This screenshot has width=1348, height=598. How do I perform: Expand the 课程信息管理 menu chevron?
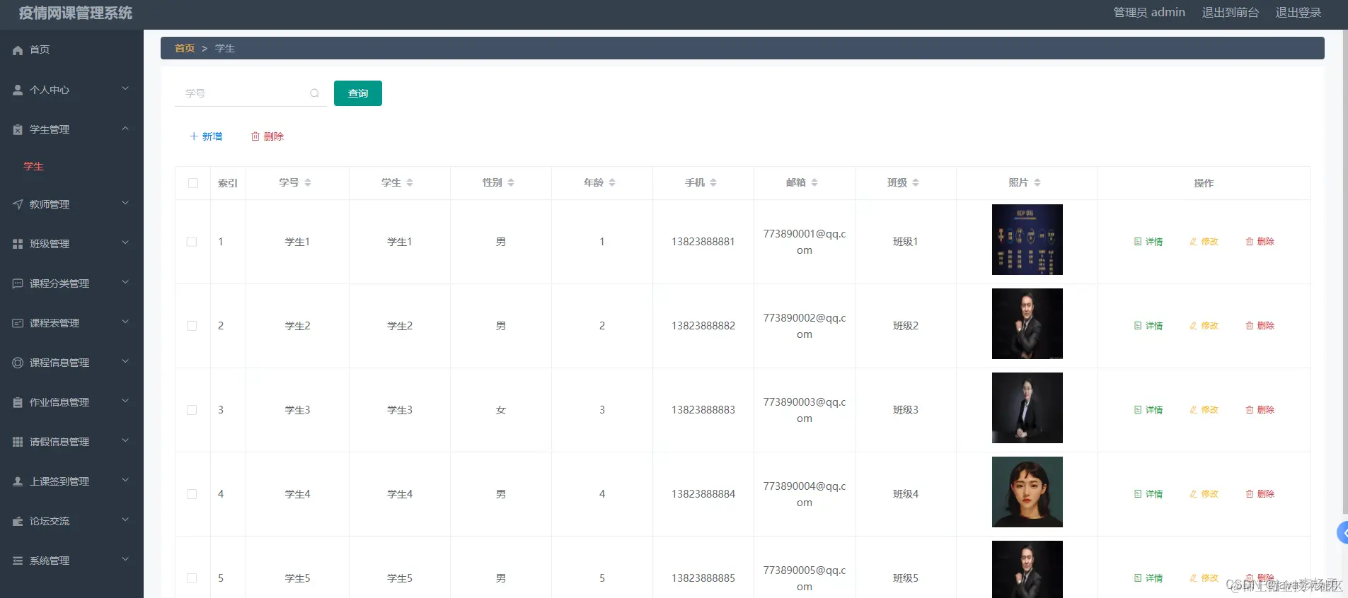[125, 361]
